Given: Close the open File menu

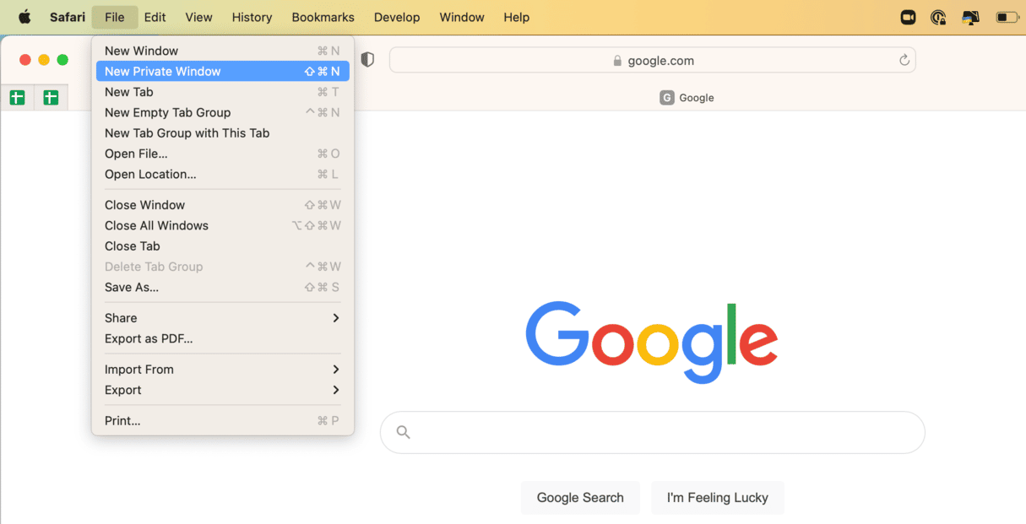Looking at the screenshot, I should point(115,17).
